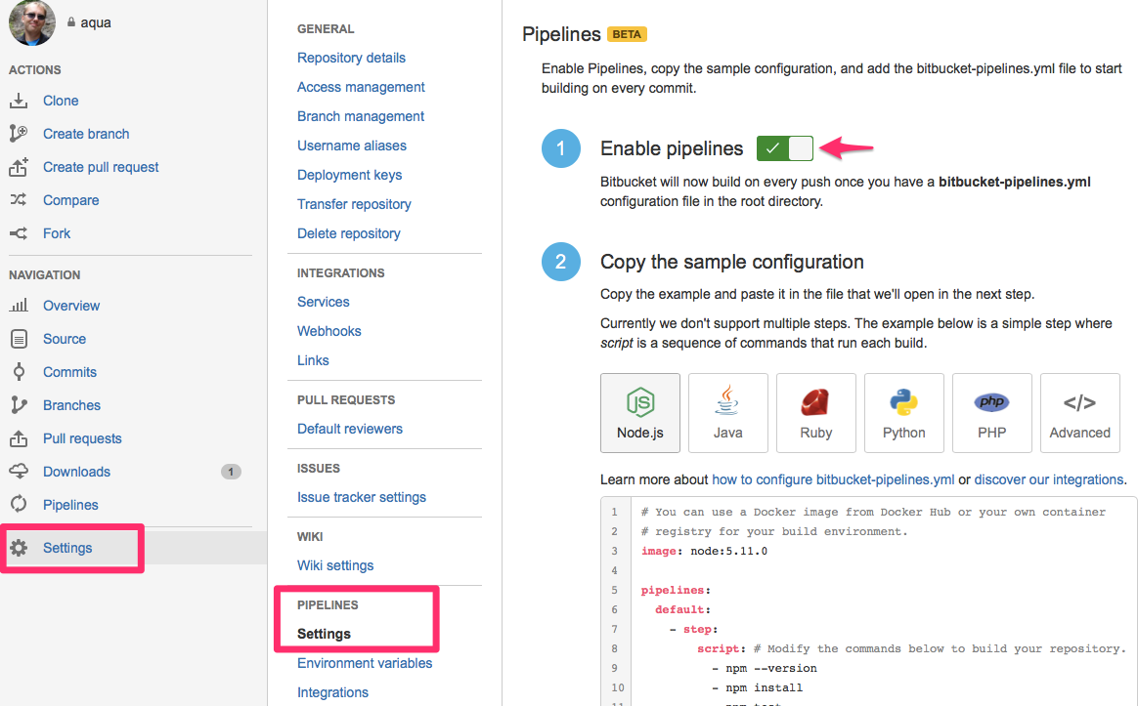Click the Branches icon

pos(19,405)
